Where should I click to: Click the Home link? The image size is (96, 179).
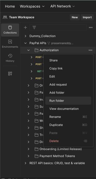tap(10, 6)
